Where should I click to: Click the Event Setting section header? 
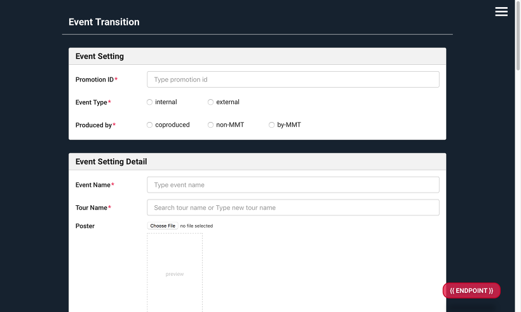coord(100,57)
